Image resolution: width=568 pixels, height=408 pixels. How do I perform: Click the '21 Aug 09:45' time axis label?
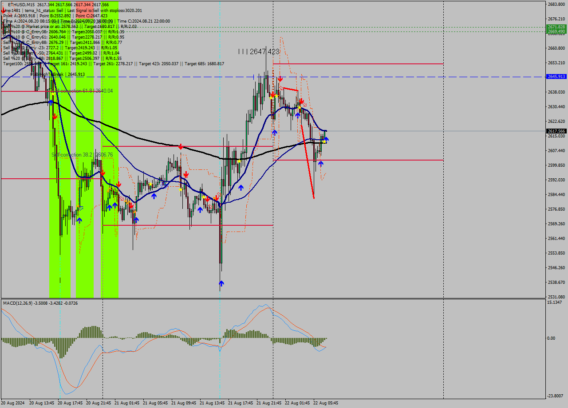(183, 403)
